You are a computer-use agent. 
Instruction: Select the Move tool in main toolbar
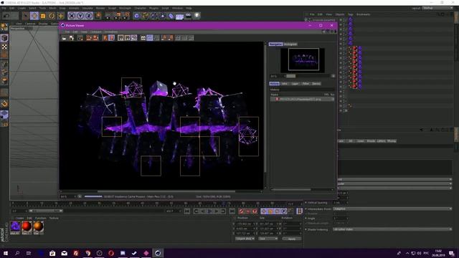point(34,16)
